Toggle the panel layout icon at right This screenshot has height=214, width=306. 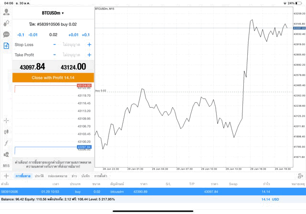[300, 176]
